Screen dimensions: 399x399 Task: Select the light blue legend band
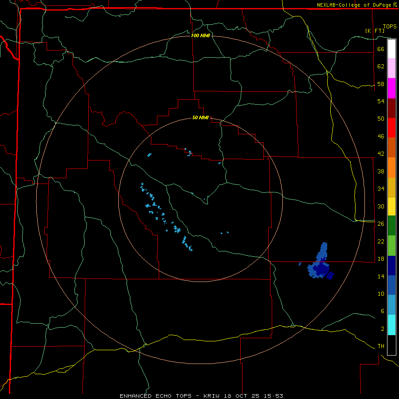pyautogui.click(x=391, y=305)
